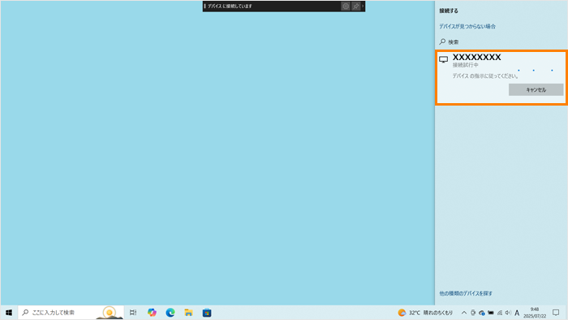
Task: Open settings gear on the connection bar
Action: [346, 6]
